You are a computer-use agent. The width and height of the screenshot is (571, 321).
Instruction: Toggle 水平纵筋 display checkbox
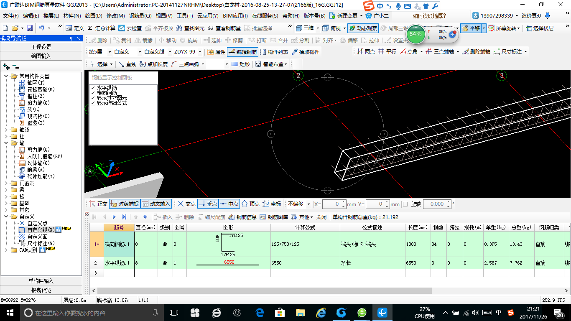93,88
